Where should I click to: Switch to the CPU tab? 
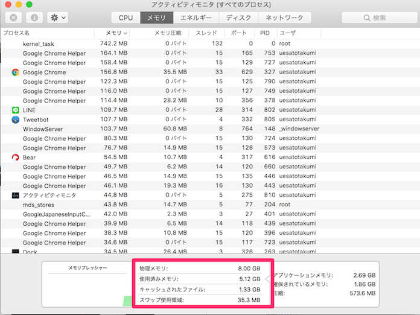point(126,18)
